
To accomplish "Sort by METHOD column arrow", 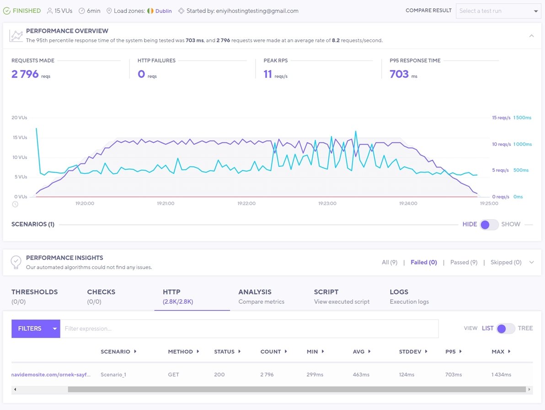I will [x=198, y=351].
